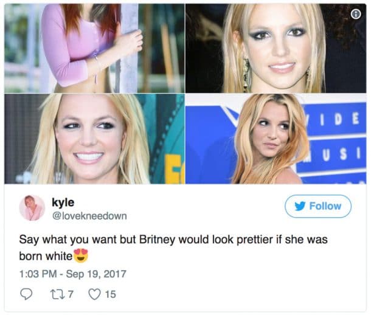Open the info icon on photo collage
This screenshot has width=371, height=315.
coord(356,15)
